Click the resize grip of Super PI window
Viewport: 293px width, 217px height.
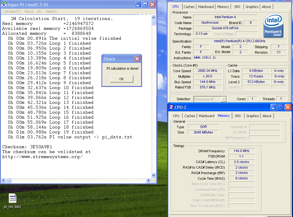point(154,181)
